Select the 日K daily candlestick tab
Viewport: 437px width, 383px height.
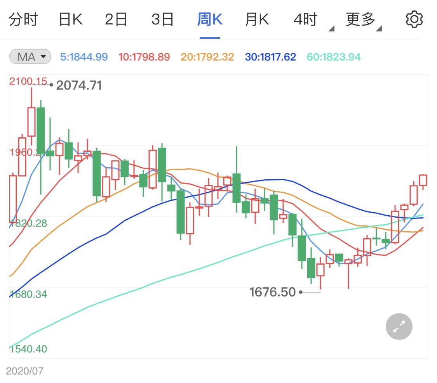71,19
